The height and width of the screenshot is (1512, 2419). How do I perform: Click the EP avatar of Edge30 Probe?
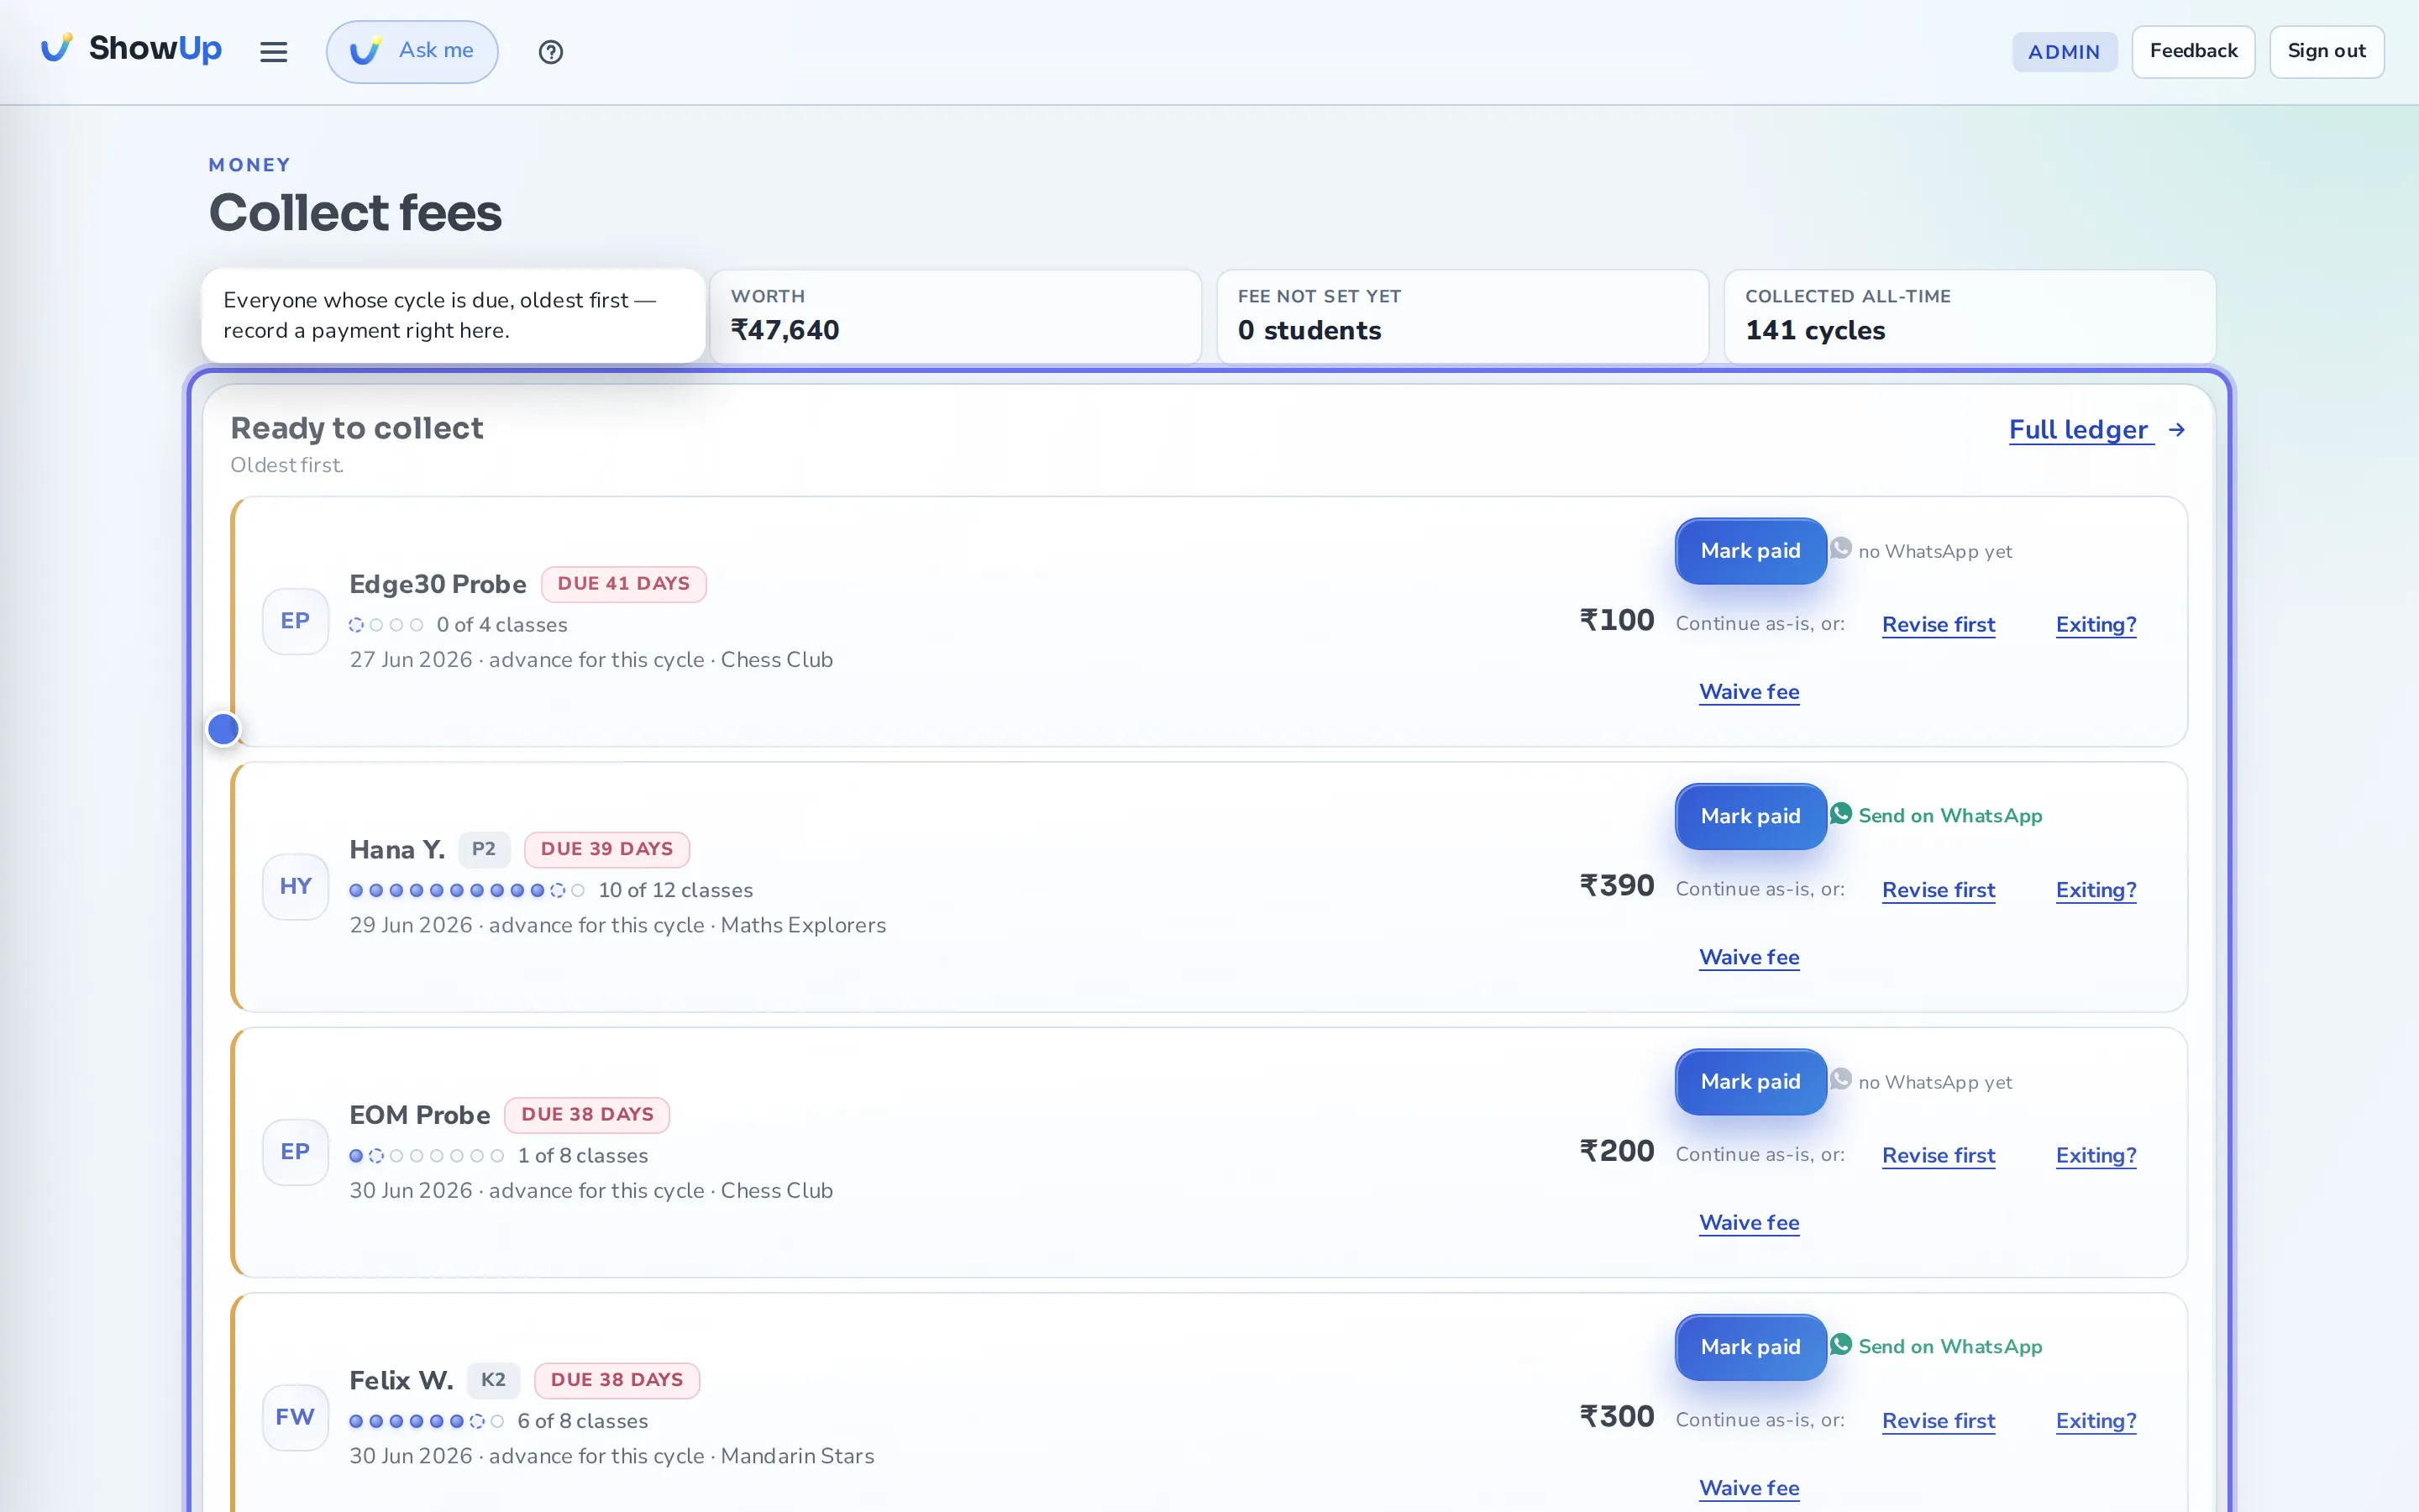tap(295, 621)
